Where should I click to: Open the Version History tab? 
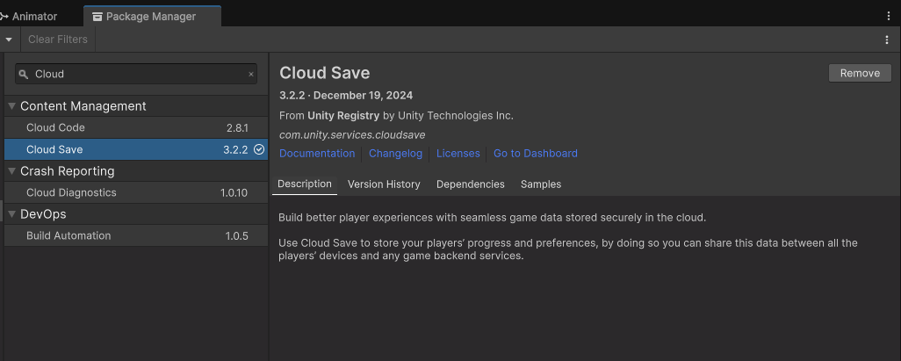(x=384, y=184)
